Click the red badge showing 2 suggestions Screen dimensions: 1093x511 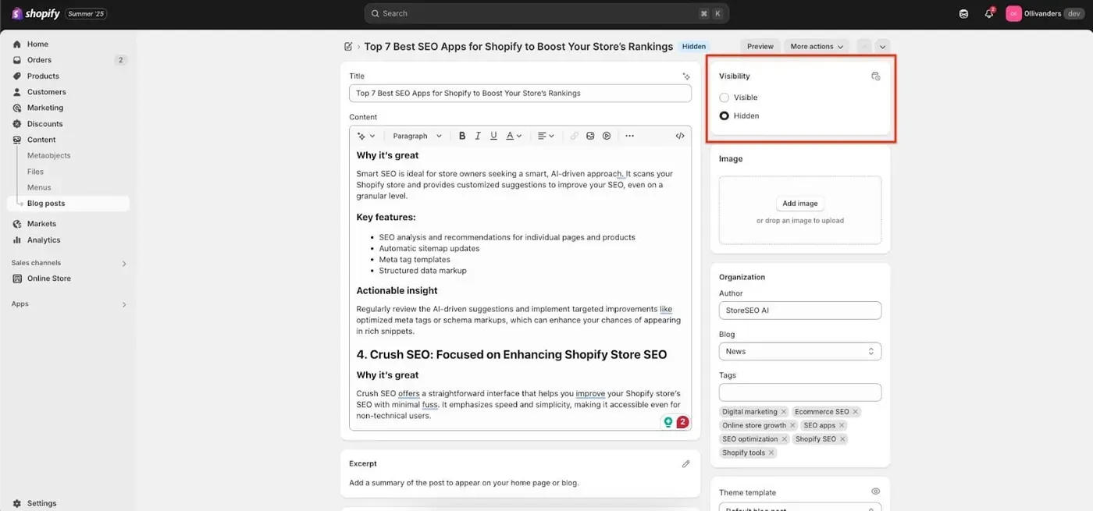682,422
